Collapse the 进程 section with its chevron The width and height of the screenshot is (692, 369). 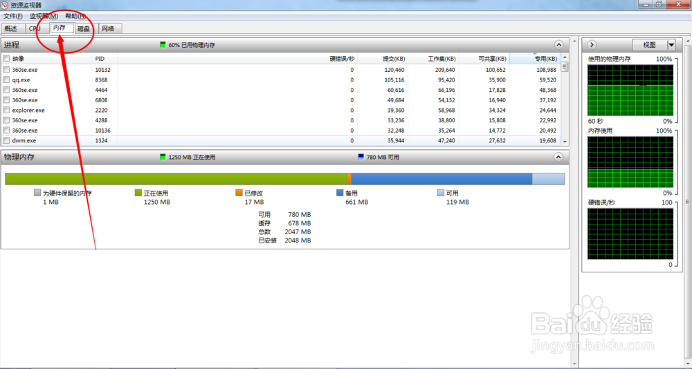(x=558, y=45)
